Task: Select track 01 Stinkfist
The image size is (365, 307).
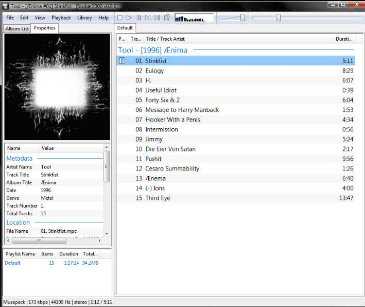Action: [236, 61]
